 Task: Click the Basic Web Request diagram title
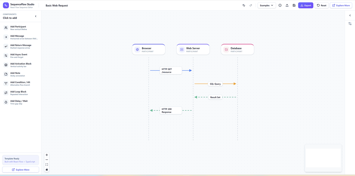coord(57,5)
